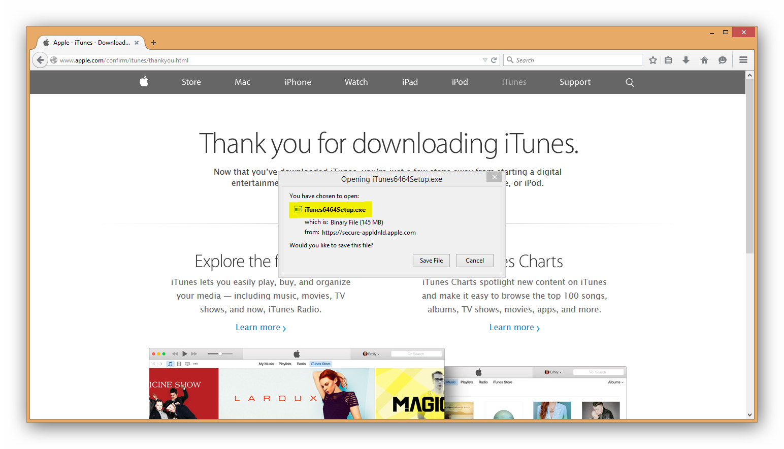Open the Downloads arrow panel

tap(686, 60)
